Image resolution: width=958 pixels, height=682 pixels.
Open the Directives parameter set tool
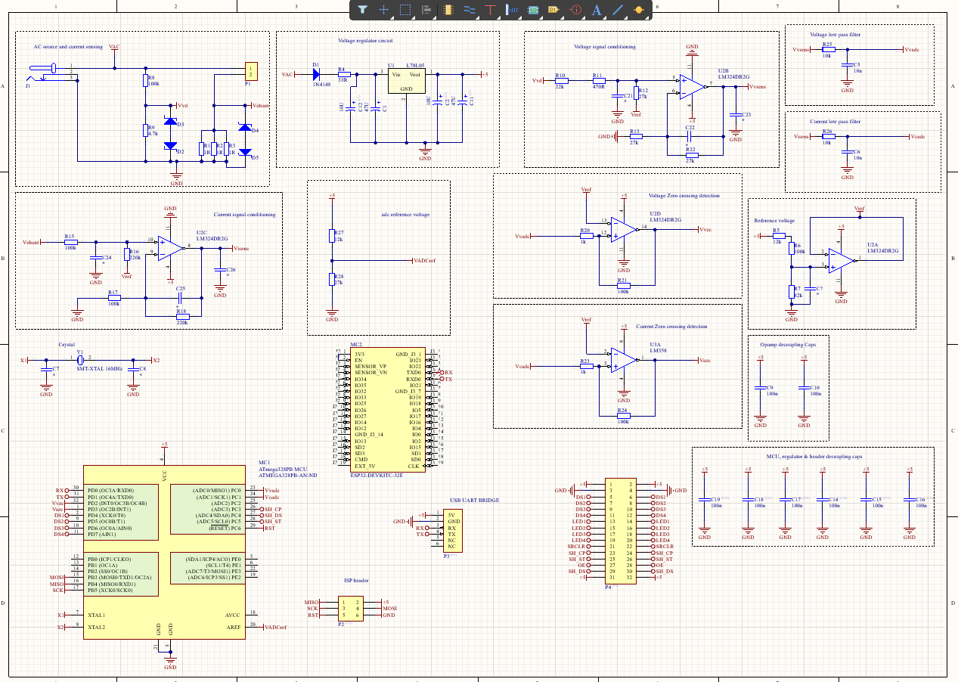(575, 10)
